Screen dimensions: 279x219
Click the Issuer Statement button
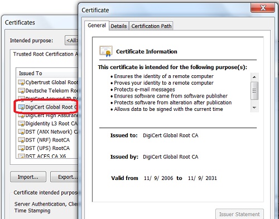(239, 214)
